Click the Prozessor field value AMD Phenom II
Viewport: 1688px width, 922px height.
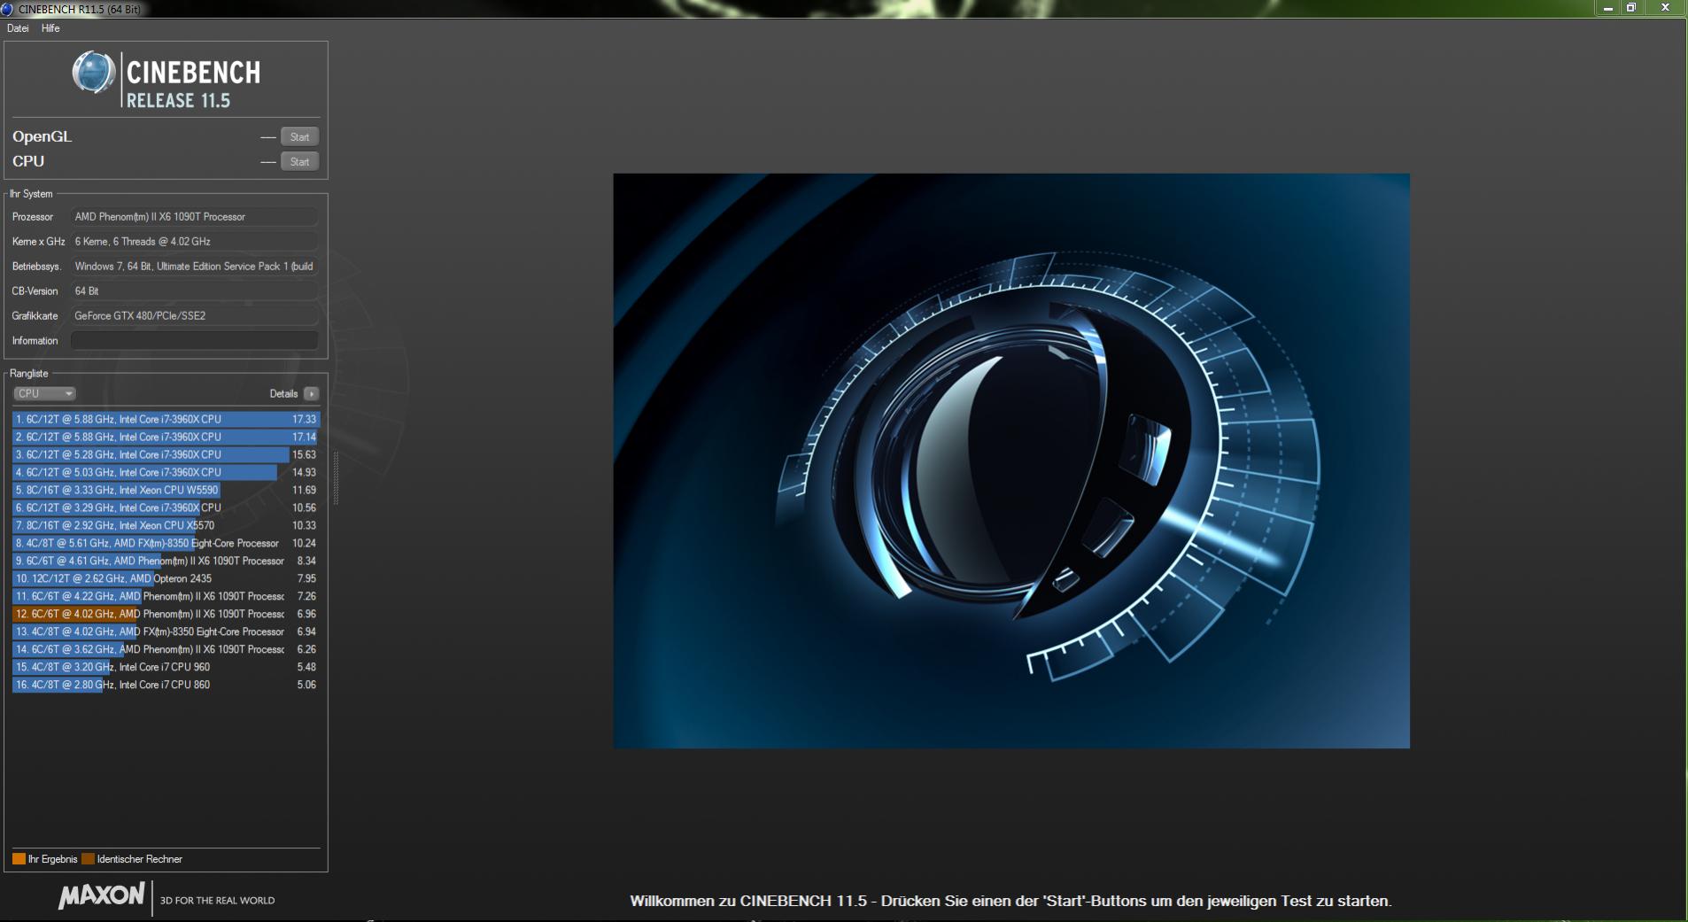click(194, 216)
